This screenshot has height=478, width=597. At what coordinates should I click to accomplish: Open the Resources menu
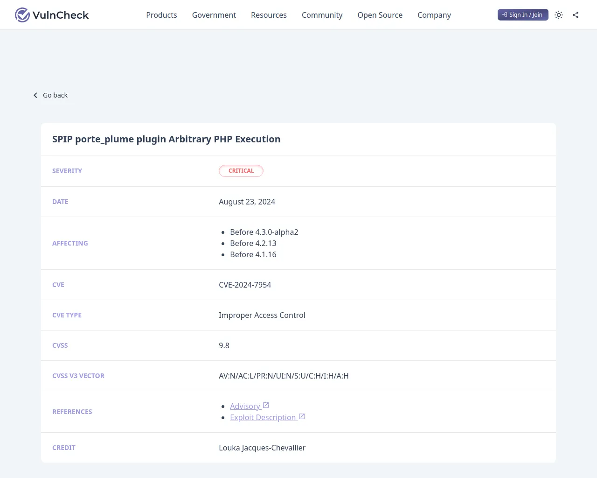tap(269, 15)
